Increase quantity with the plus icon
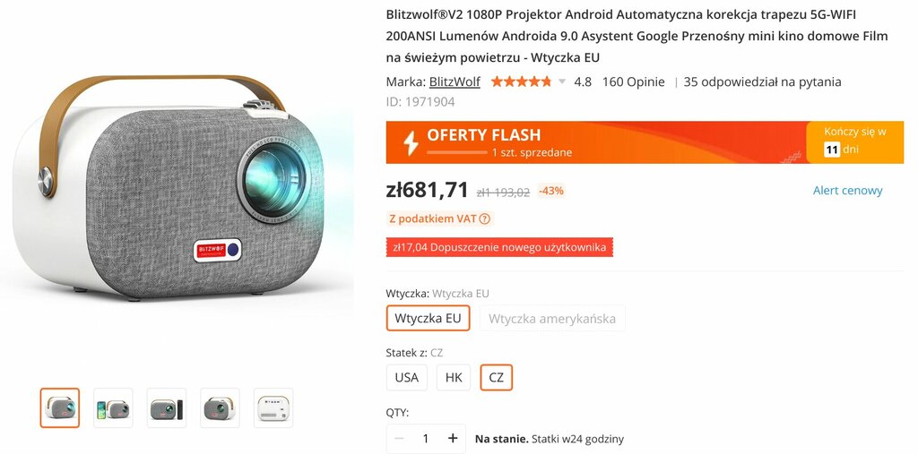 [453, 438]
